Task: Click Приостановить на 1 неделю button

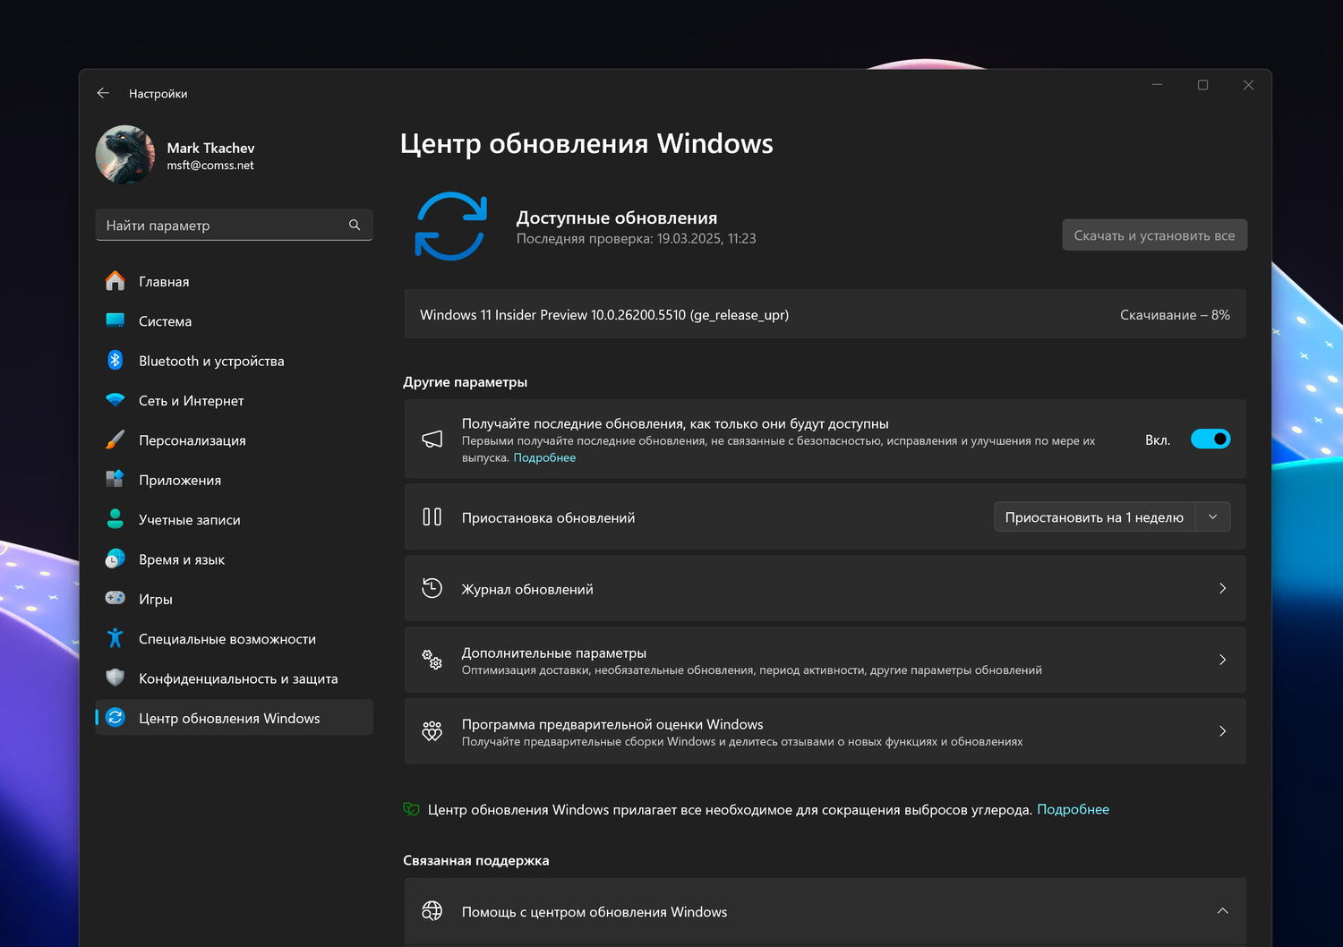Action: click(x=1094, y=517)
